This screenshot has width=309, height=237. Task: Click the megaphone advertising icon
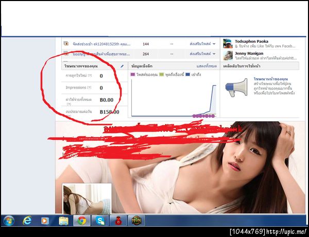pos(236,87)
